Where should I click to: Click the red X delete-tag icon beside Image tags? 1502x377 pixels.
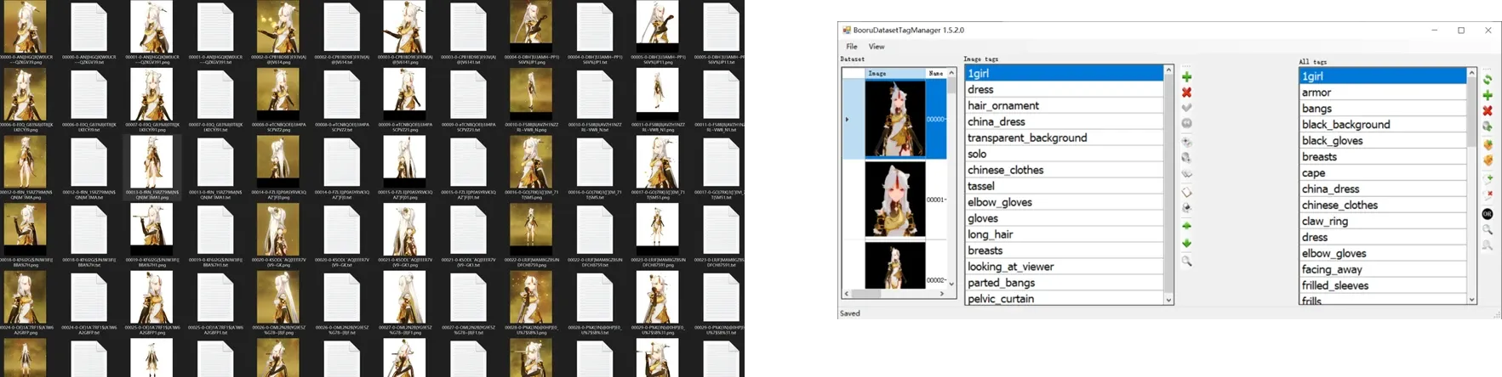pos(1186,92)
